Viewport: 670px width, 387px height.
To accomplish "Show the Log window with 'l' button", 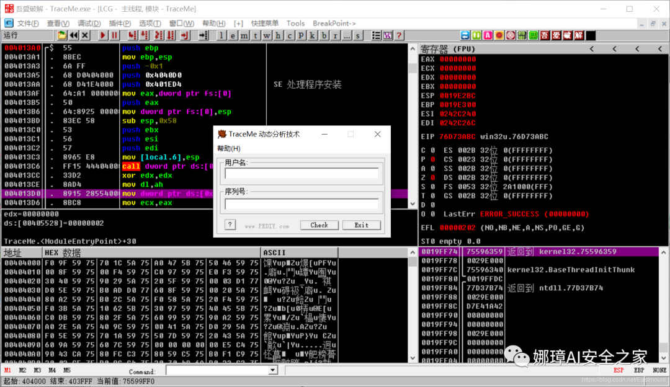I will 221,35.
